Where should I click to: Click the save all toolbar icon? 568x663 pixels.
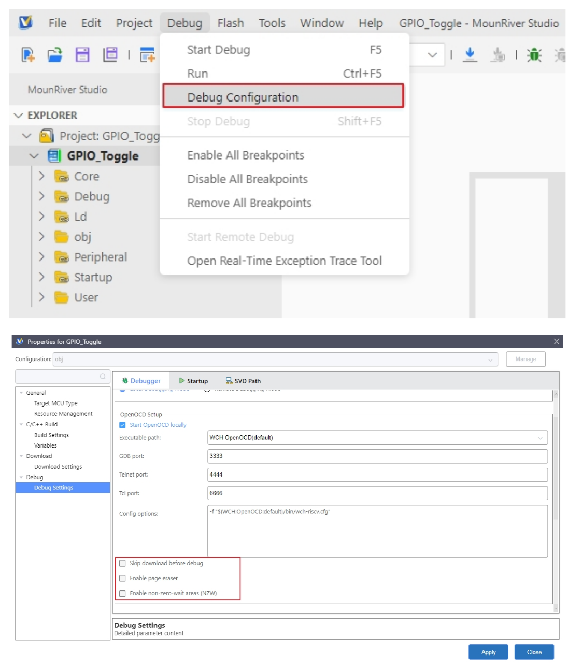[110, 54]
